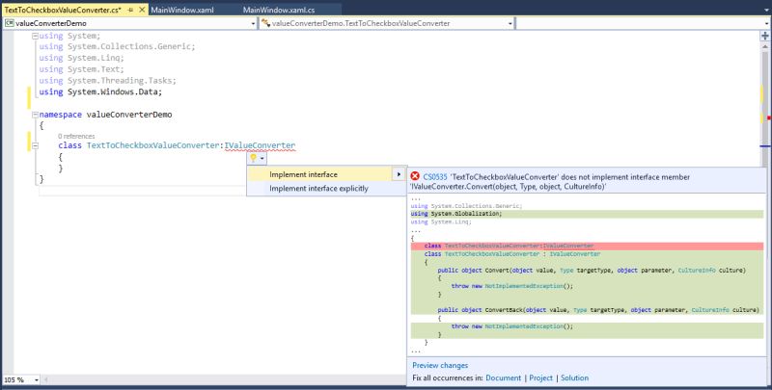Click the lightbulb quick actions icon
The height and width of the screenshot is (390, 772).
(254, 158)
